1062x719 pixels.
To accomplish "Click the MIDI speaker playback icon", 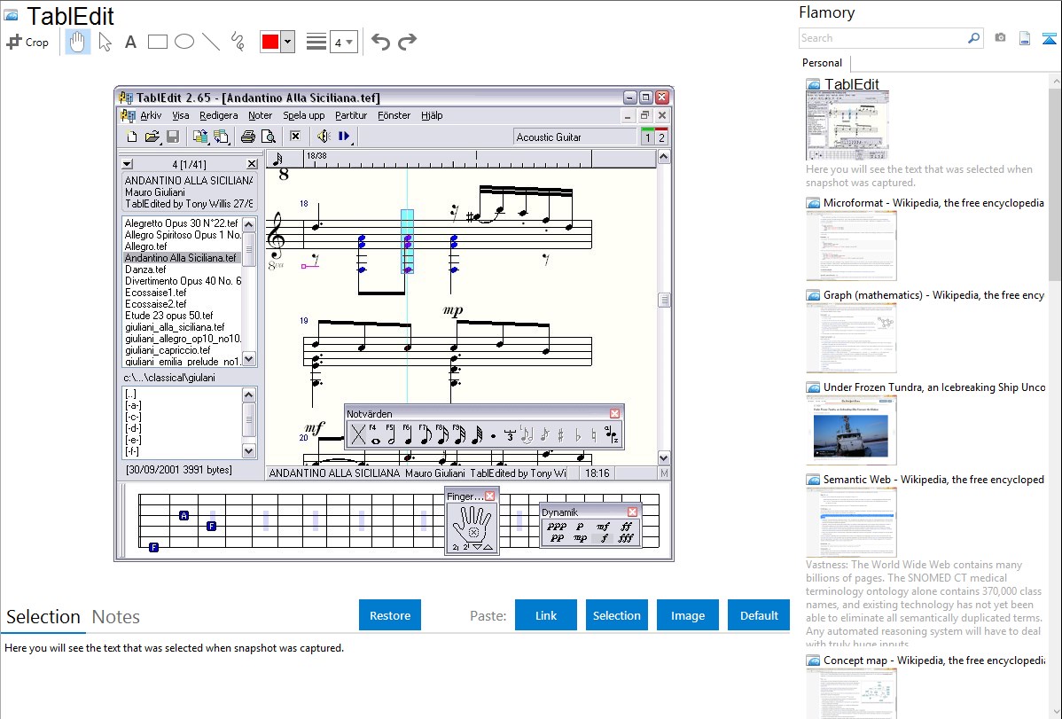I will coord(324,137).
